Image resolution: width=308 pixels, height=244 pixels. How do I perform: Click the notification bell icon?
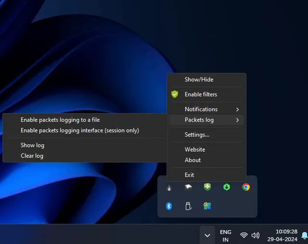[304, 235]
